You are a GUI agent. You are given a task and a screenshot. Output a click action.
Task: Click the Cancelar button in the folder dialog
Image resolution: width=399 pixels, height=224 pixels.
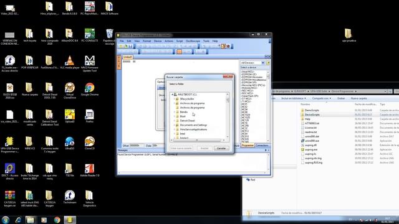click(221, 148)
